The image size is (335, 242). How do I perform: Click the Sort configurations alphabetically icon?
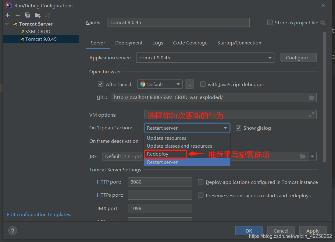tap(47, 15)
